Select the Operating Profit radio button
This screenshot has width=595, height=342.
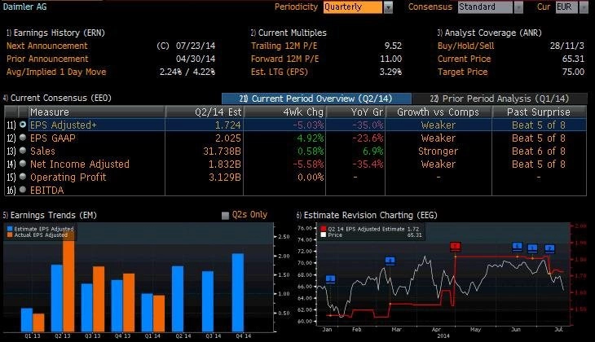pyautogui.click(x=23, y=177)
